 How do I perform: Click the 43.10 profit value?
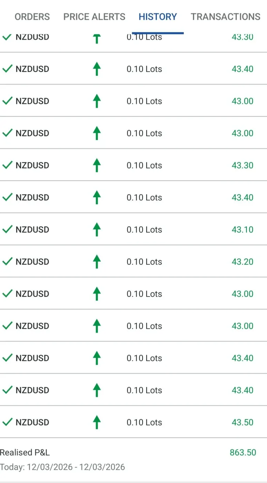pos(242,230)
